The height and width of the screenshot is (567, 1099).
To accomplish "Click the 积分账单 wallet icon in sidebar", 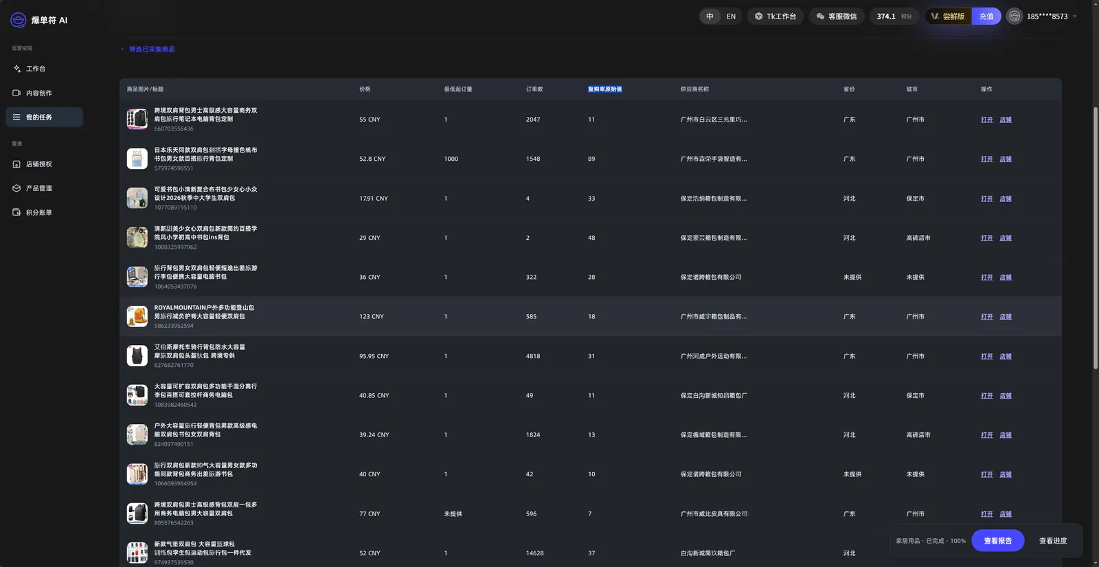I will pos(16,212).
